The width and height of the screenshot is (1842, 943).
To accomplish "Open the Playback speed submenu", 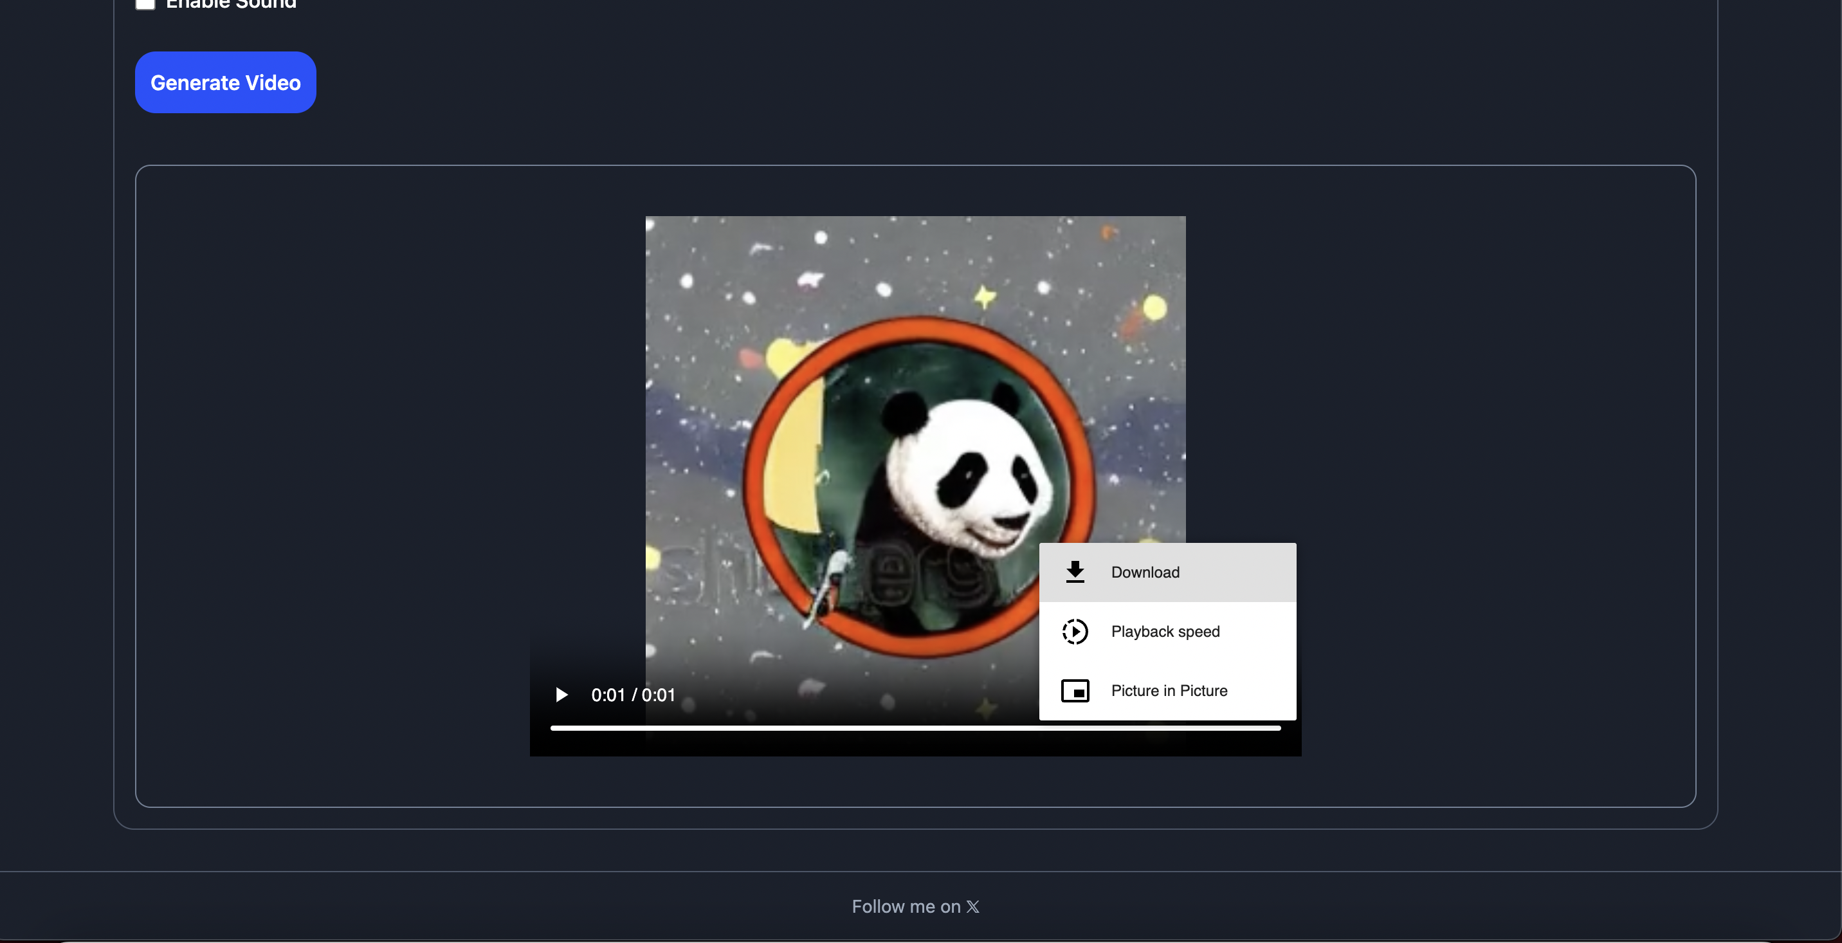I will [1165, 631].
